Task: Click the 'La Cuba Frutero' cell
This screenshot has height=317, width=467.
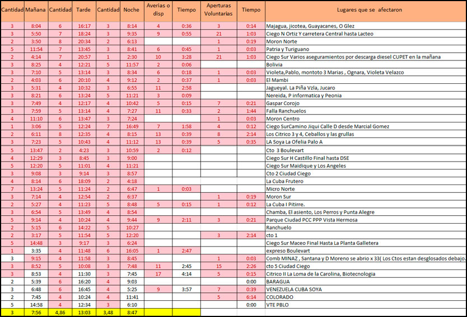Action: [x=366, y=181]
